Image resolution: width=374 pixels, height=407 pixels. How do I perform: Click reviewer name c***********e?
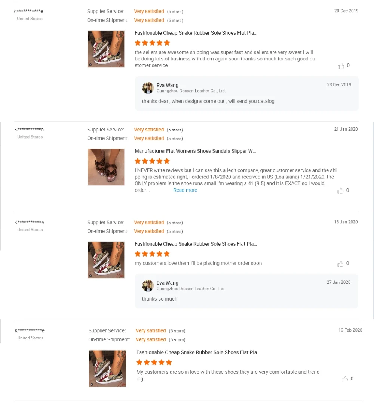(29, 12)
